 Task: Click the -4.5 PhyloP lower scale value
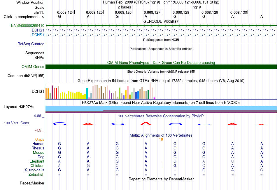(38, 130)
